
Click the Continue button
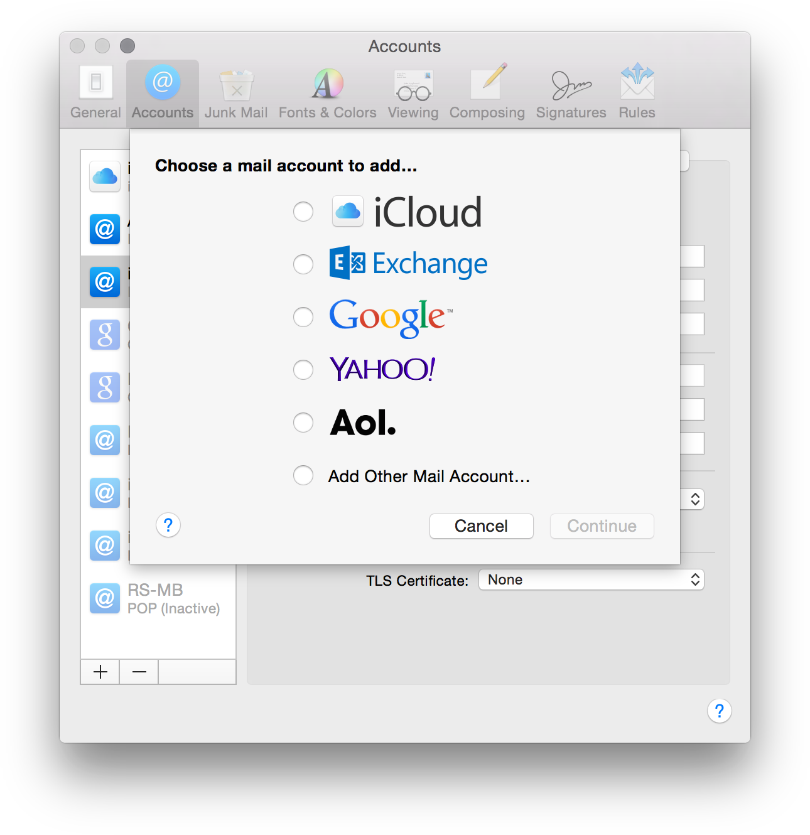602,526
